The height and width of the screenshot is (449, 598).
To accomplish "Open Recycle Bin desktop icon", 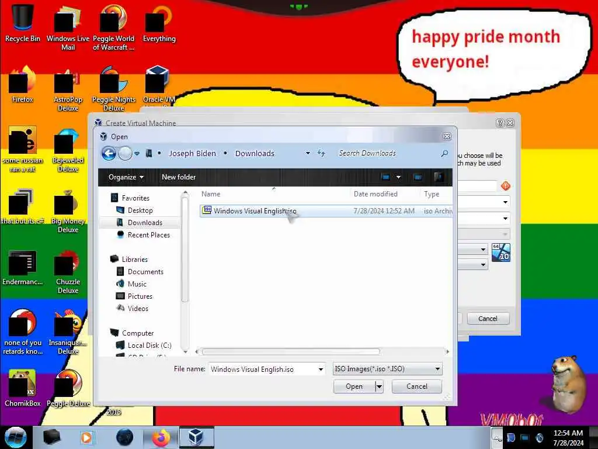I will (x=23, y=23).
